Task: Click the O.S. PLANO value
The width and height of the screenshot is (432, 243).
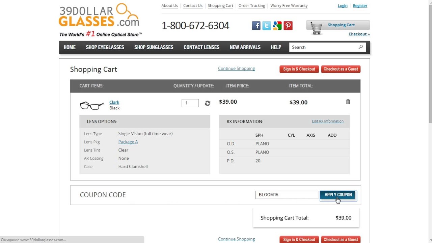Action: [x=262, y=152]
